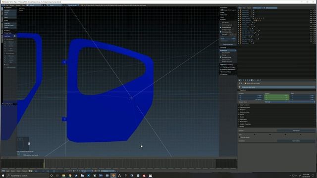Toggle the Motion Tracking panel checkbox
The width and height of the screenshot is (317, 178).
[222, 65]
